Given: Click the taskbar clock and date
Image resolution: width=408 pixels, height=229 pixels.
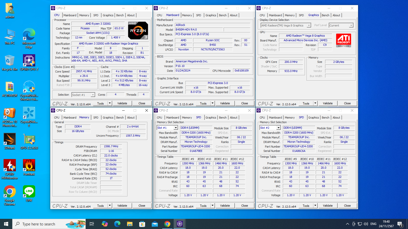Looking at the screenshot, I should [386, 224].
